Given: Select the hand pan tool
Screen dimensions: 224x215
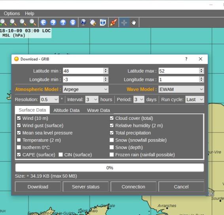Looking at the screenshot, I should coord(134,23).
